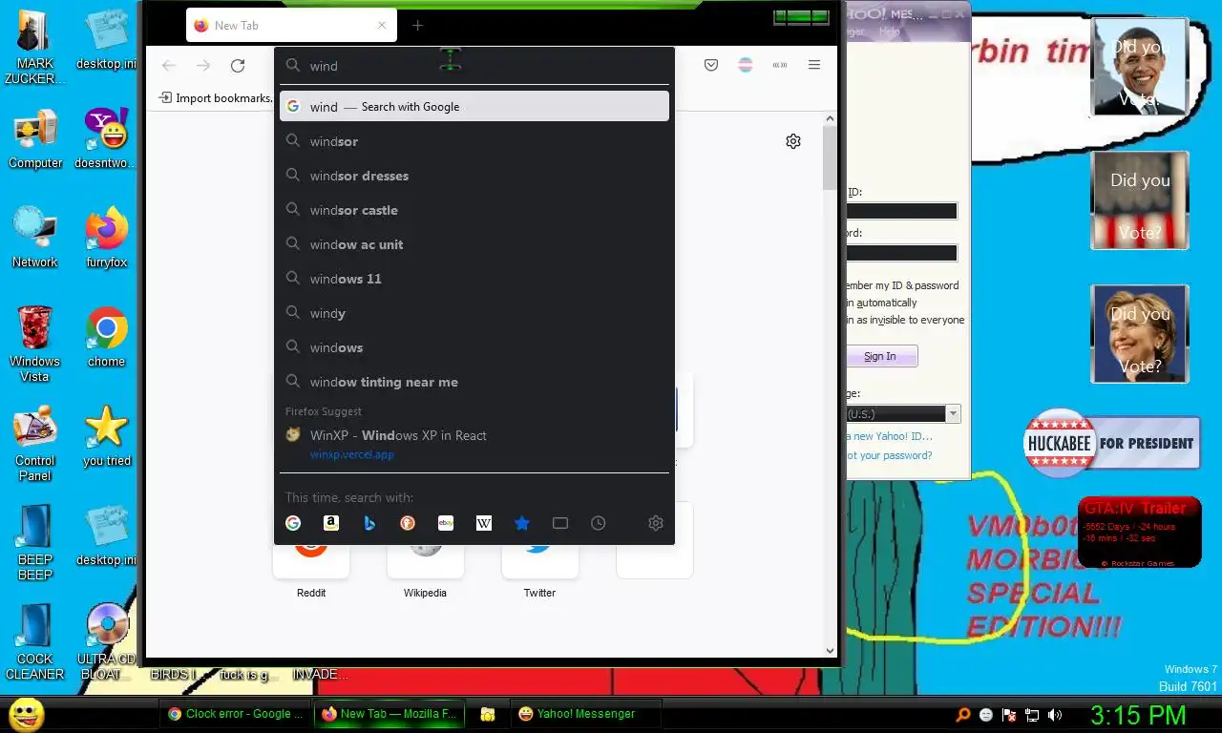Image resolution: width=1222 pixels, height=733 pixels.
Task: Switch to Clock error Google Chrome taskbar button
Action: [235, 714]
